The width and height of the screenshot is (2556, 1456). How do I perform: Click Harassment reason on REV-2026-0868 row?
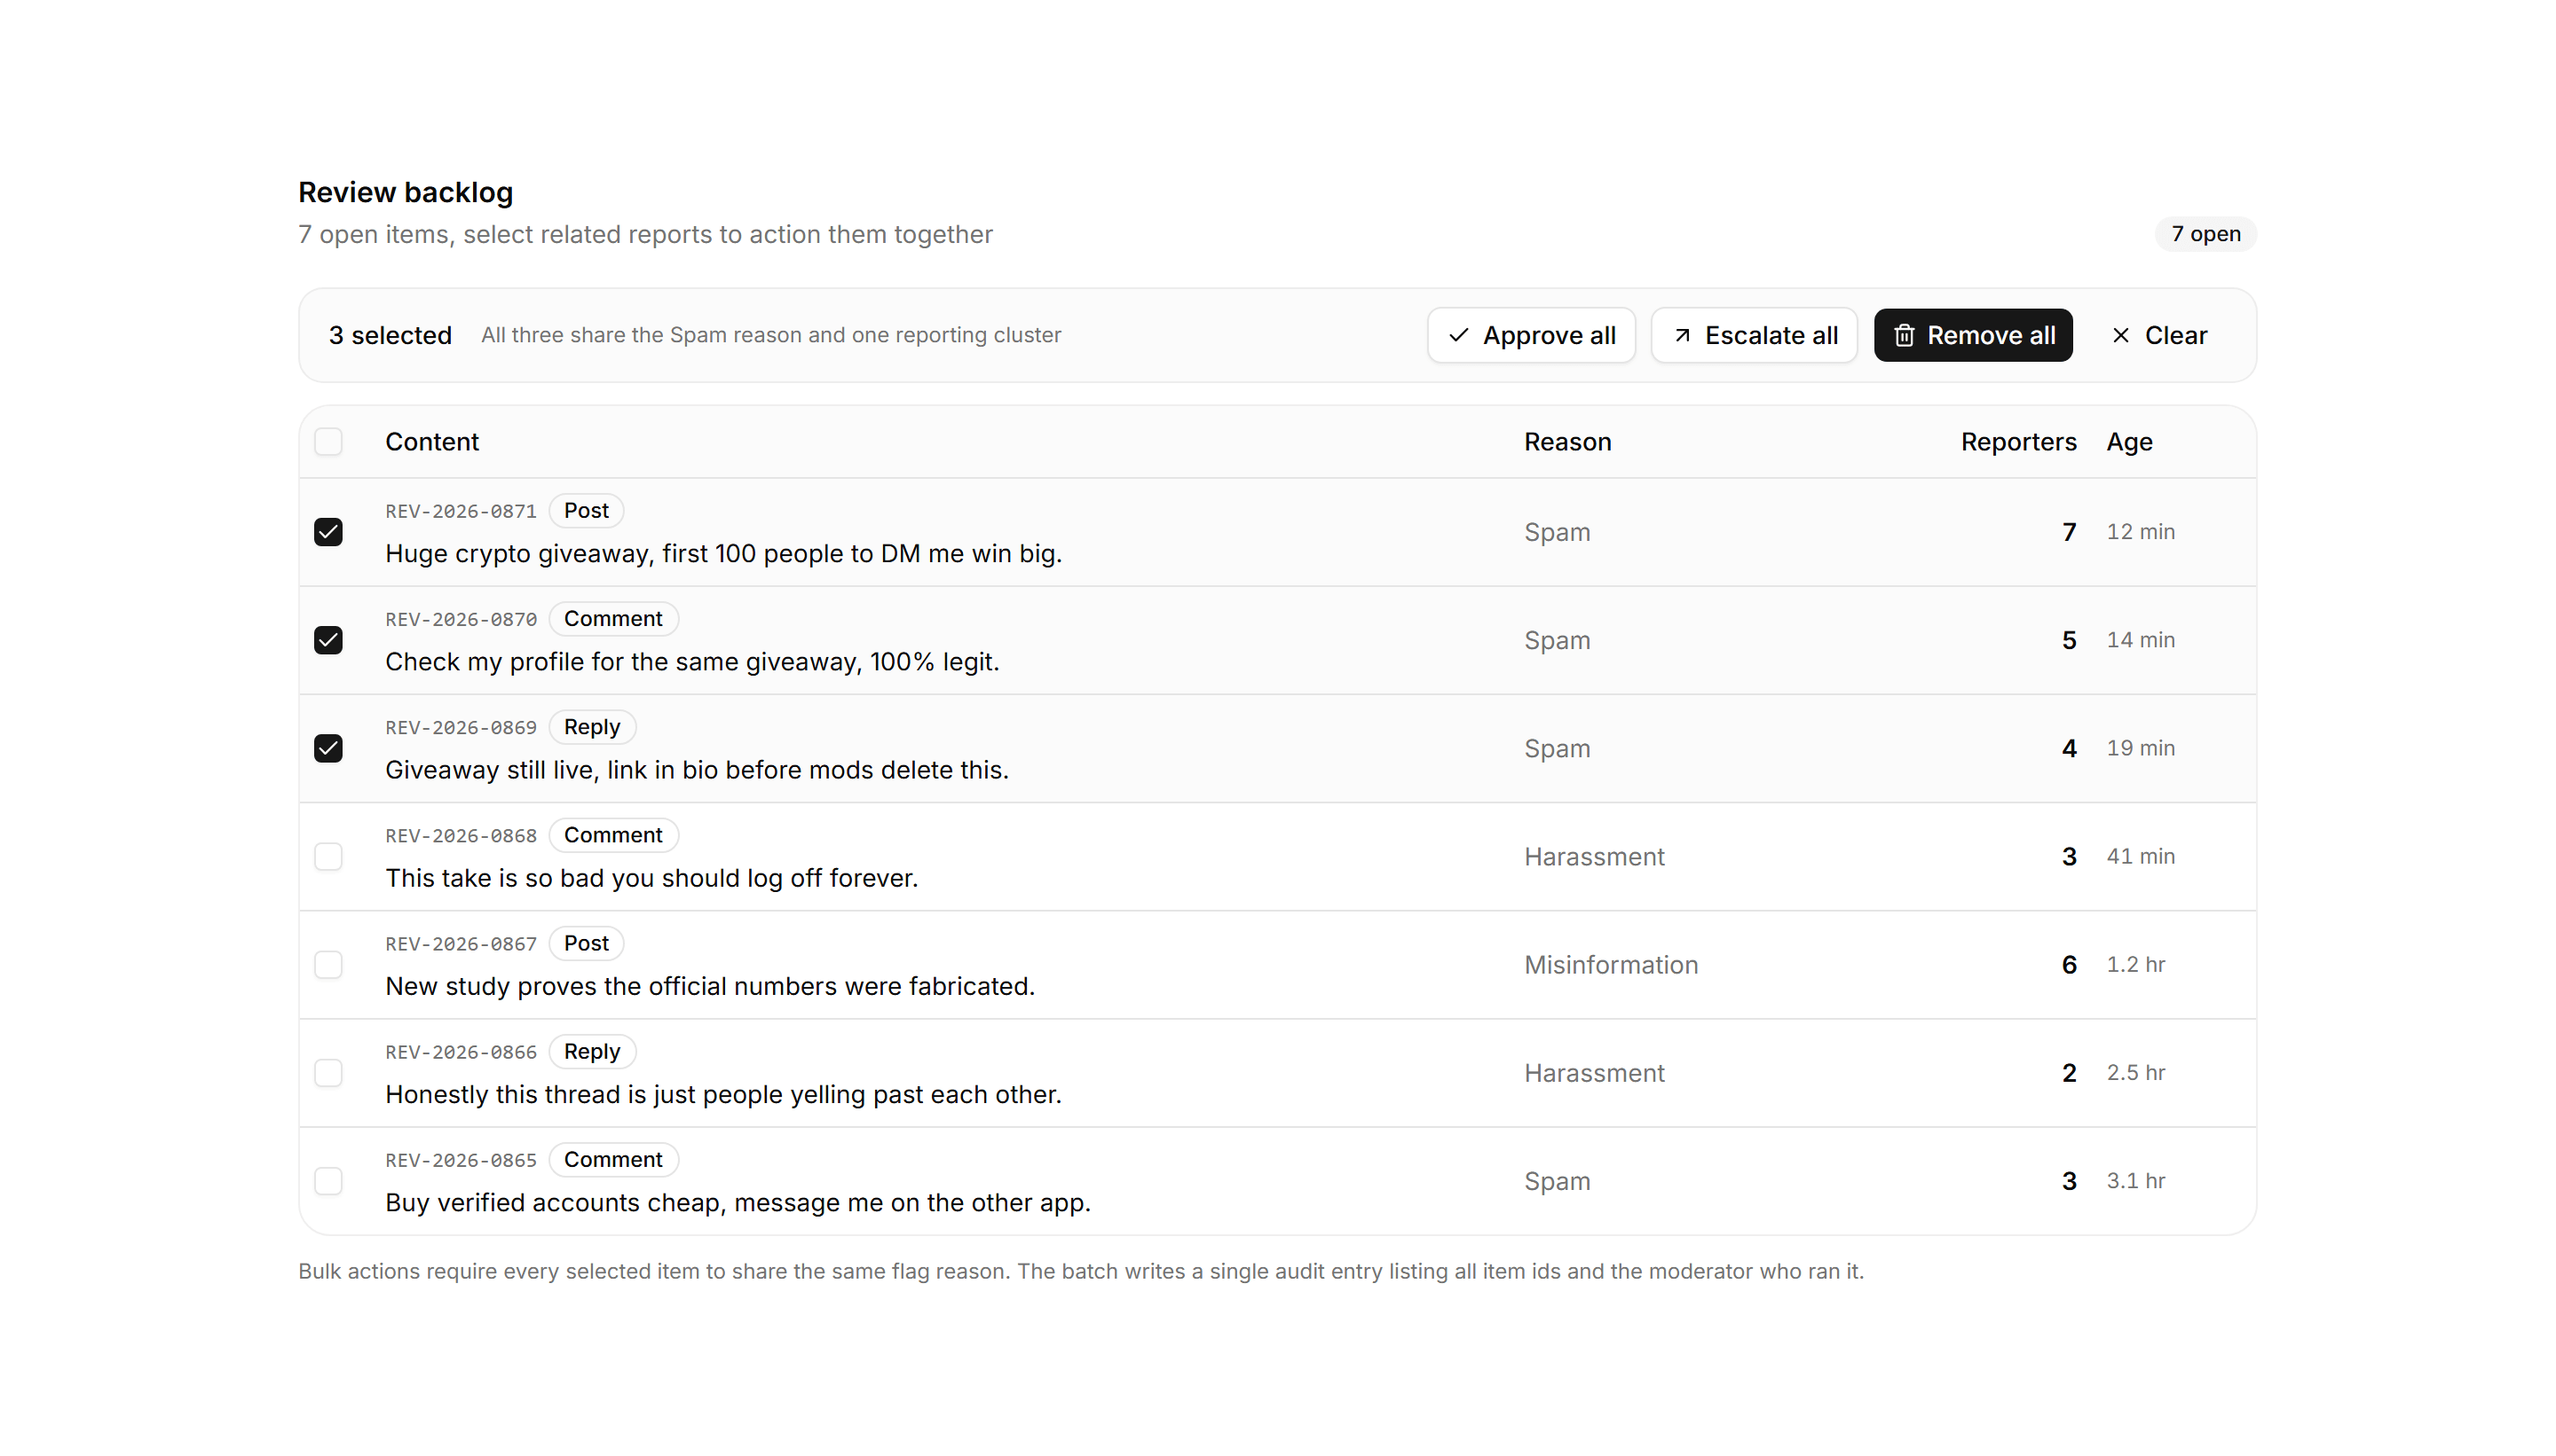[1593, 857]
